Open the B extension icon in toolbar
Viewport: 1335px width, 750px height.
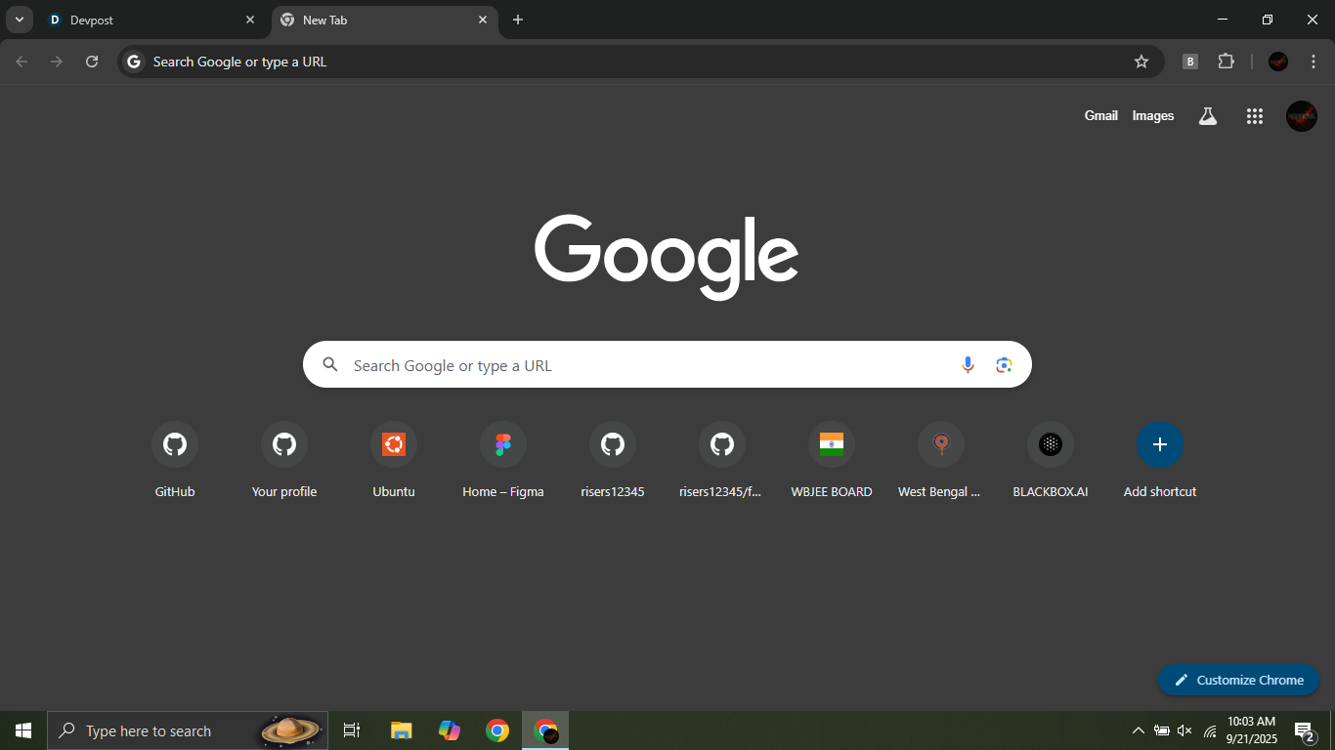click(1190, 62)
